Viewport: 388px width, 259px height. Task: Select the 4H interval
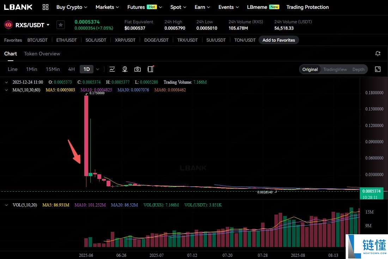point(72,69)
